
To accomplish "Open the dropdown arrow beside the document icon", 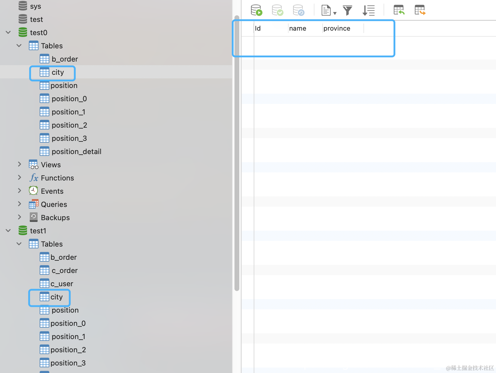I will pos(335,13).
